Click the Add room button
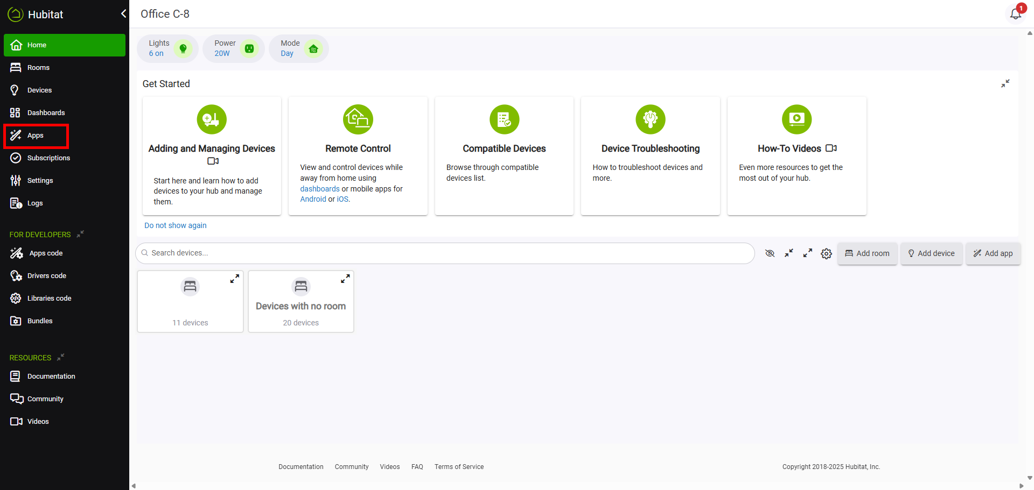This screenshot has width=1034, height=490. click(x=867, y=253)
